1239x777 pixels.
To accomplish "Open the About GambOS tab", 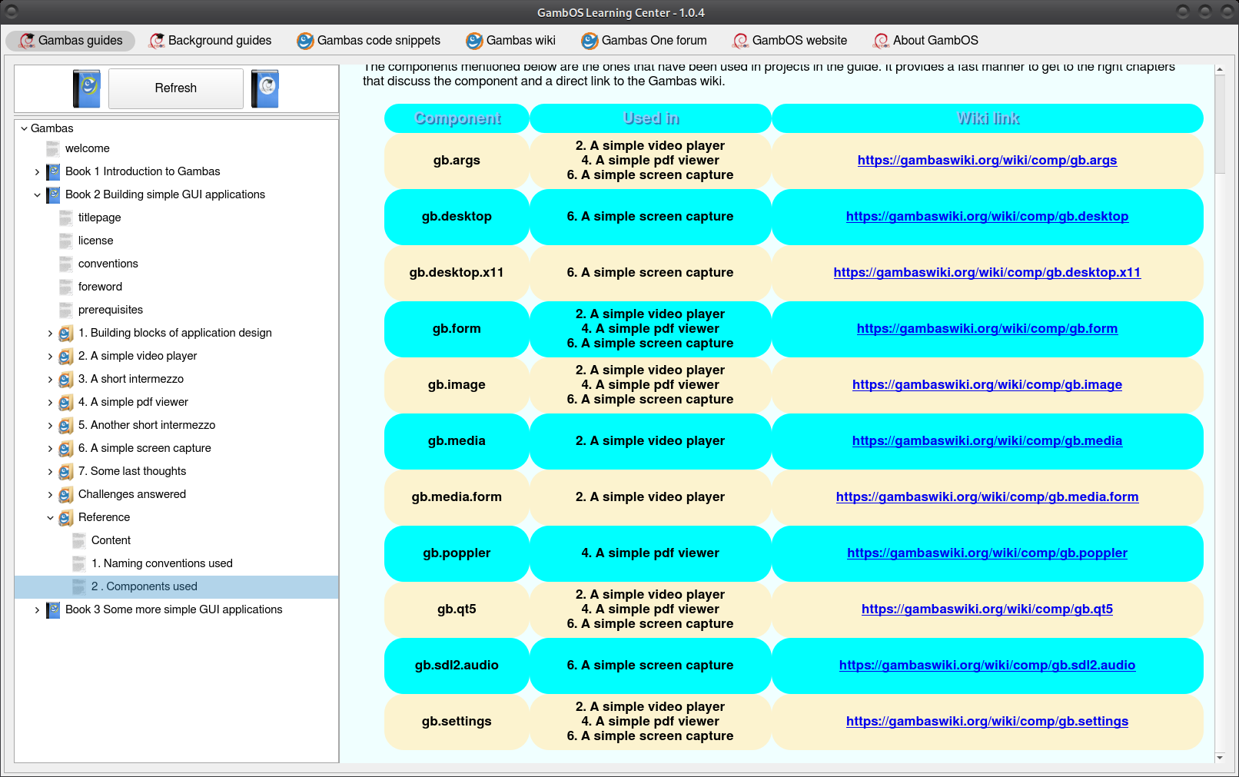I will [926, 41].
